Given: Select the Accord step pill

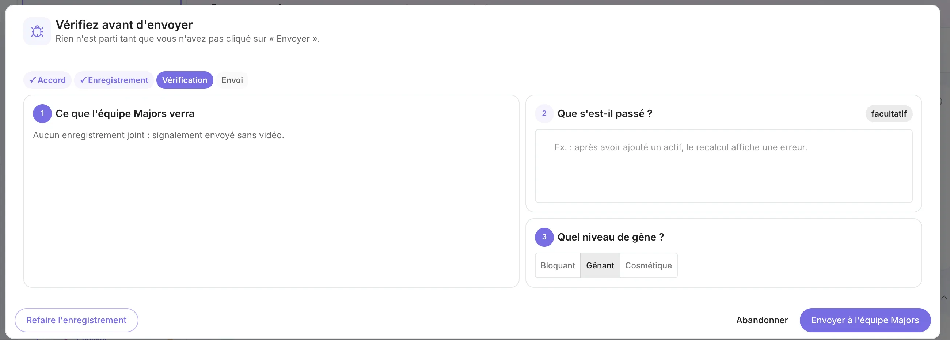Looking at the screenshot, I should [x=47, y=80].
